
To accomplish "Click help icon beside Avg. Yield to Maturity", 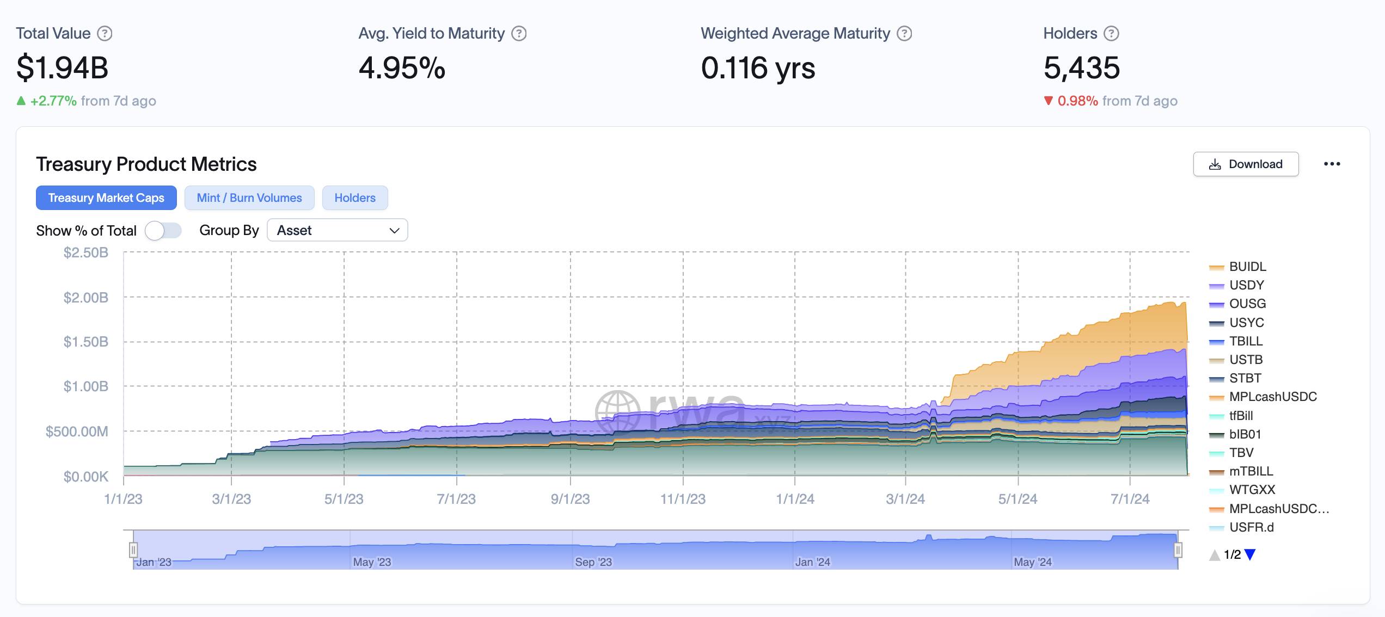I will tap(519, 34).
